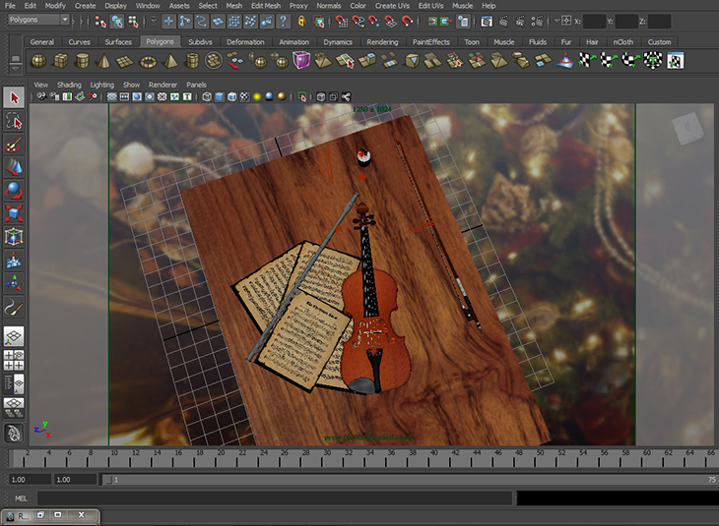The height and width of the screenshot is (526, 719).
Task: Click the lock selection padlock icon
Action: (x=301, y=21)
